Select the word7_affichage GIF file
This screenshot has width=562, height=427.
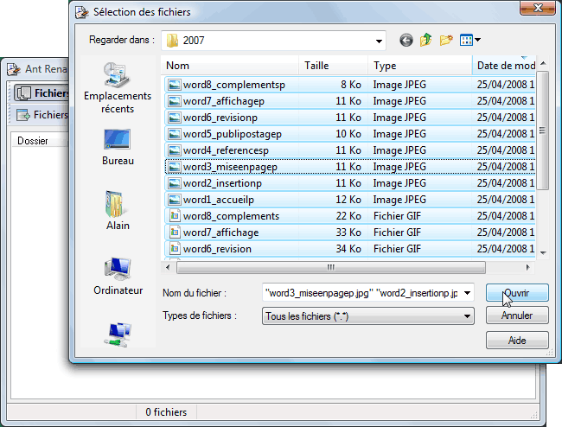tap(220, 233)
